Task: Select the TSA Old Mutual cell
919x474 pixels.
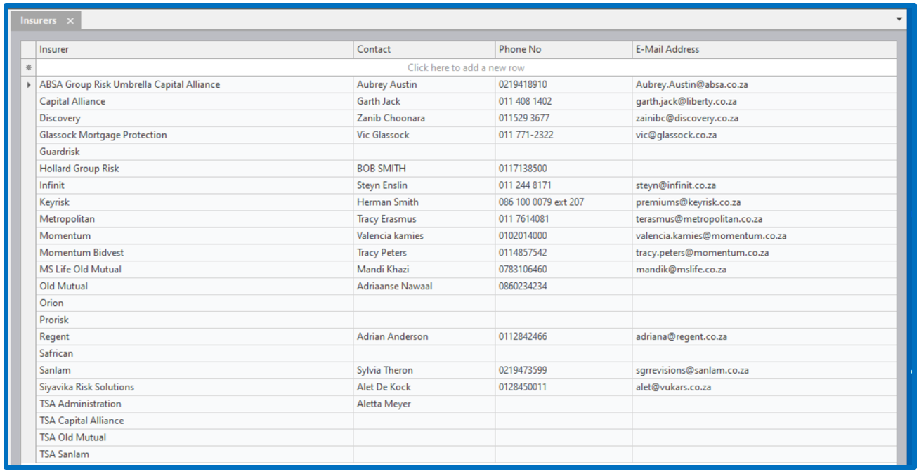Action: [195, 437]
